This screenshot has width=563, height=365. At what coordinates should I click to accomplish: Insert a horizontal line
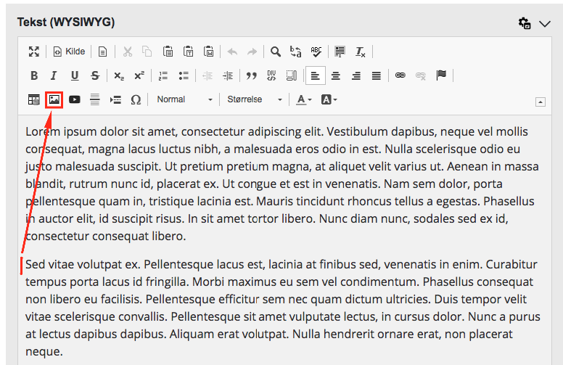coord(95,99)
